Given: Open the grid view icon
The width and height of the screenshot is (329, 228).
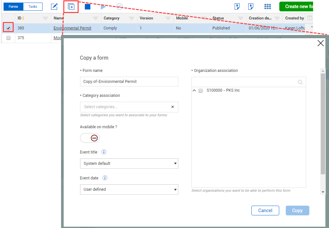Looking at the screenshot, I should coord(268,6).
